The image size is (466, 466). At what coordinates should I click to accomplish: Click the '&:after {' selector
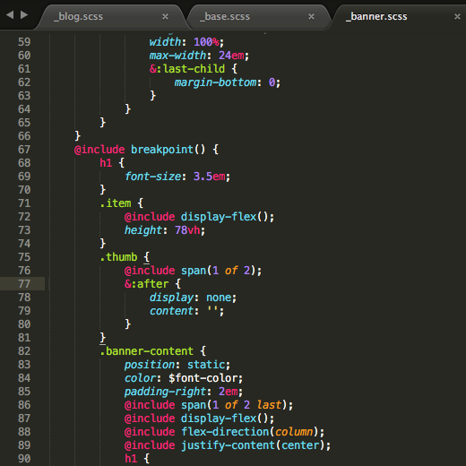tap(152, 284)
